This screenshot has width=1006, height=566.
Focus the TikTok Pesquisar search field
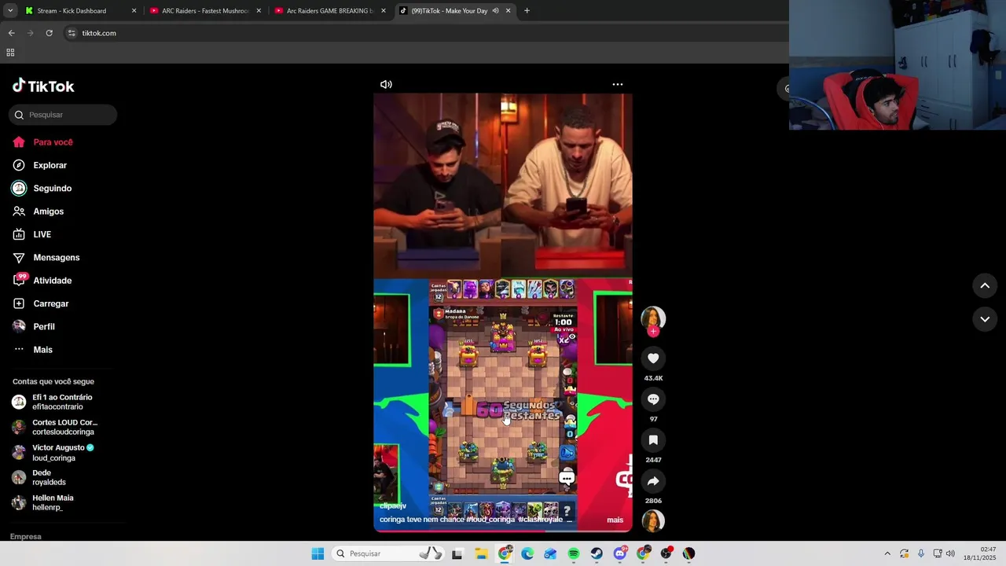coord(63,115)
